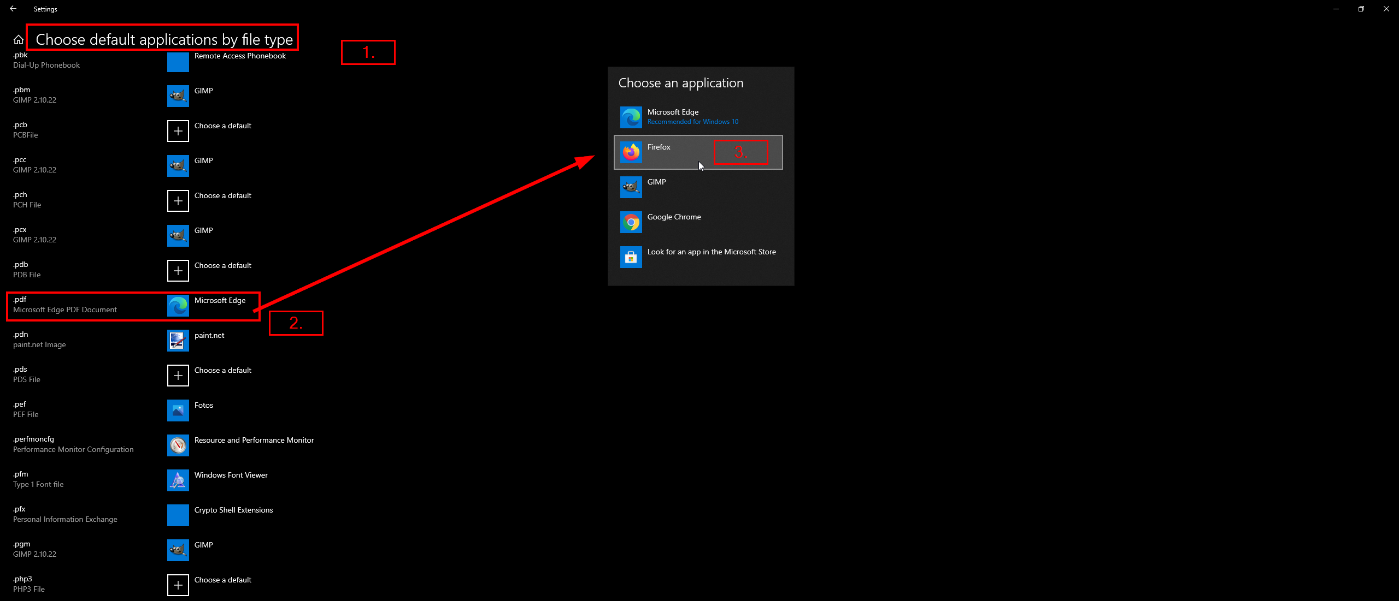Screen dimensions: 1399x601
Task: Open Settings home via house icon
Action: [19, 40]
